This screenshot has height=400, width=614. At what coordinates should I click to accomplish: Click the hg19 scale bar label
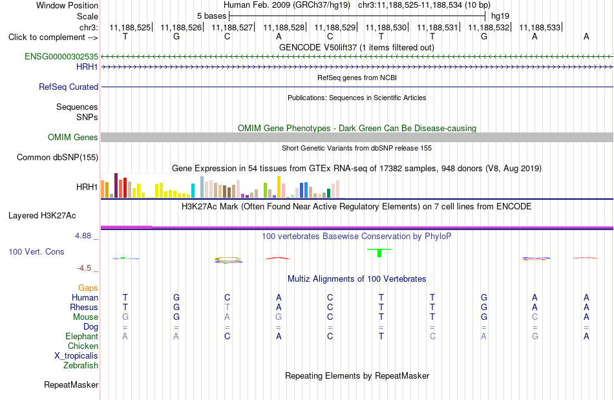click(x=500, y=16)
